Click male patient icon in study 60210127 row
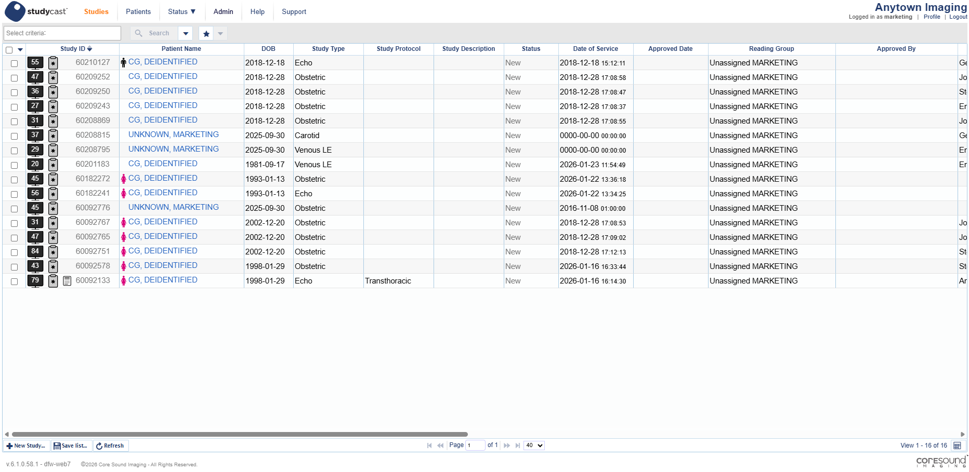This screenshot has width=969, height=472. [124, 63]
